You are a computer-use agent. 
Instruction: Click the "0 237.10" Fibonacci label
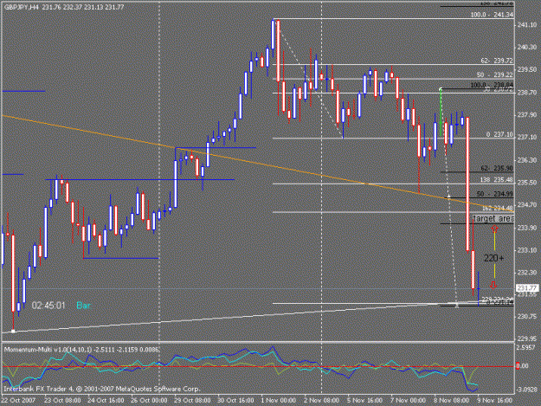pos(499,134)
